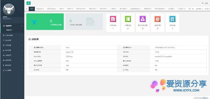Screen dimensions: 210x99
Task: Click the green hamburger menu toggle button
Action: tap(29, 3)
